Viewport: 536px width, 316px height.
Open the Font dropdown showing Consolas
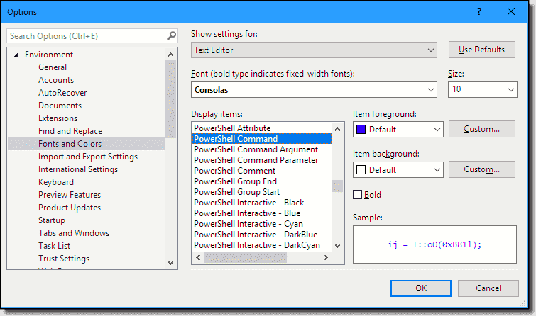pos(314,90)
